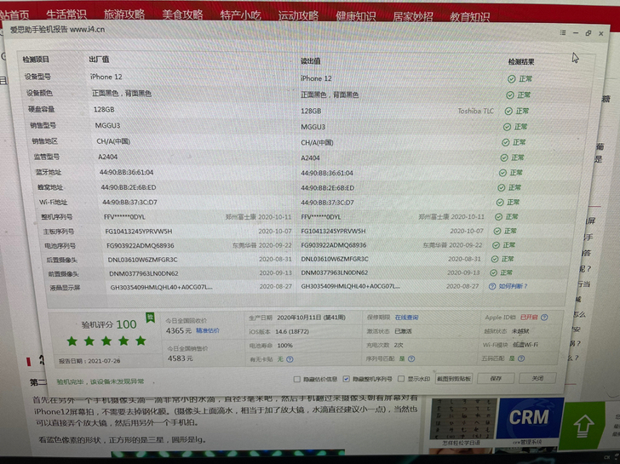Click green check icon in 设备型号 row

(x=511, y=79)
